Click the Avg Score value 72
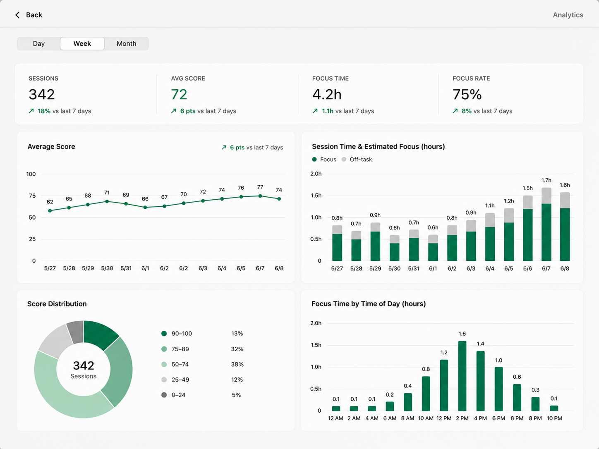This screenshot has width=599, height=449. click(x=179, y=95)
